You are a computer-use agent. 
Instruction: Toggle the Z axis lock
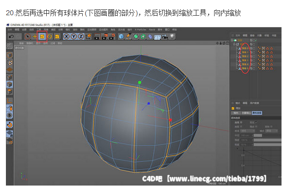[x=81, y=36]
